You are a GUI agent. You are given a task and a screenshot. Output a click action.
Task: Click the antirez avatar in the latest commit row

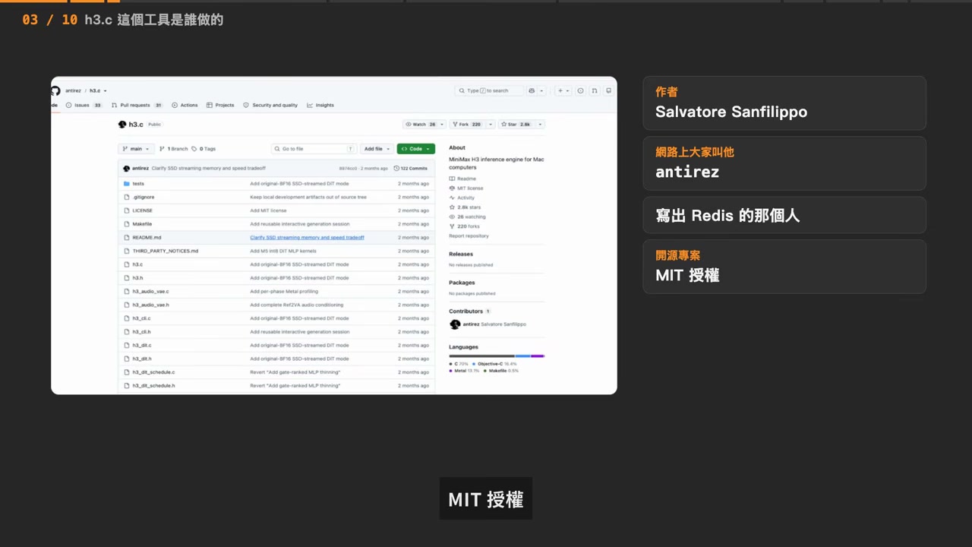(x=126, y=168)
